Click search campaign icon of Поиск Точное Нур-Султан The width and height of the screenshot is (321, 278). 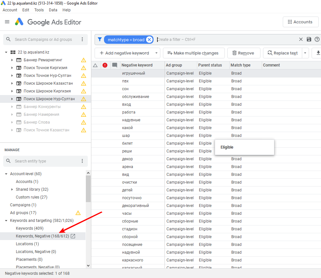click(19, 76)
